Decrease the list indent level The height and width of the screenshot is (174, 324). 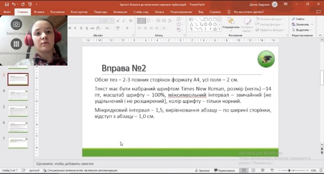click(x=158, y=21)
